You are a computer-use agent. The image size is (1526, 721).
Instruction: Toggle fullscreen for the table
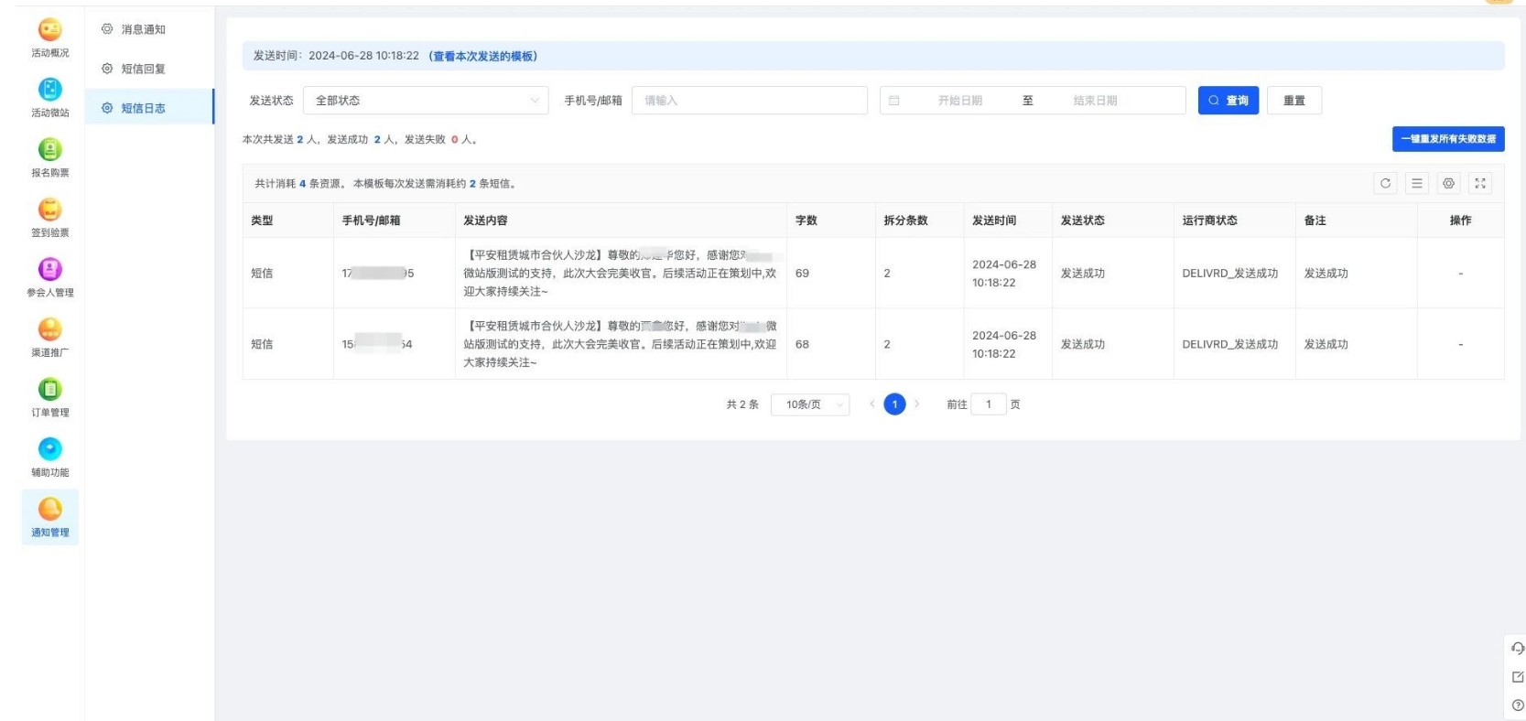(x=1479, y=184)
